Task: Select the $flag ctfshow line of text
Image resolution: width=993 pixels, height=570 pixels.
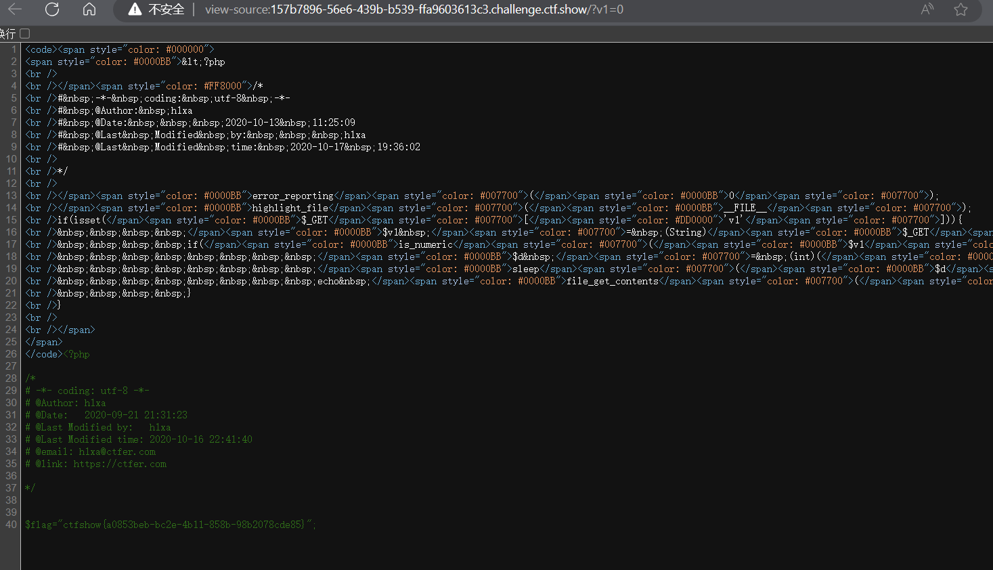Action: [171, 525]
